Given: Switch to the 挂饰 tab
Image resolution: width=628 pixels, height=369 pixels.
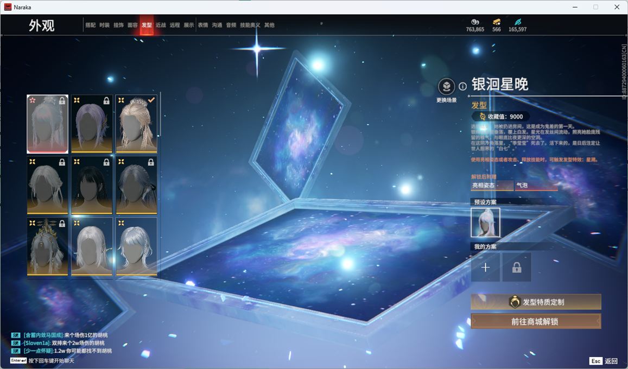Looking at the screenshot, I should tap(118, 25).
